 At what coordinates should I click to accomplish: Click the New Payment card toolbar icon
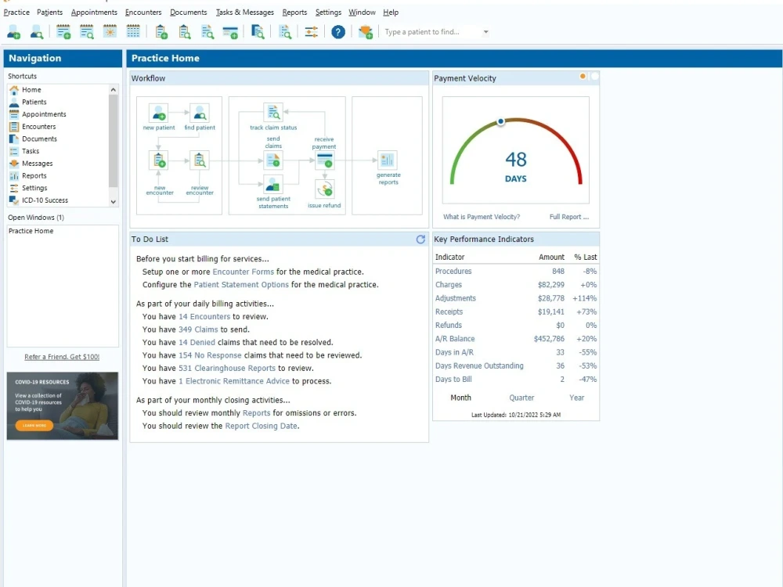(x=230, y=32)
